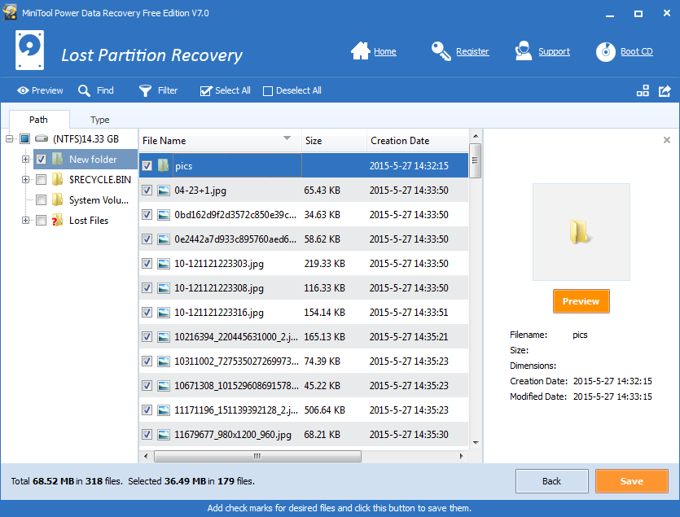The image size is (680, 517).
Task: Check the System Volume checkbox
Action: coord(42,199)
